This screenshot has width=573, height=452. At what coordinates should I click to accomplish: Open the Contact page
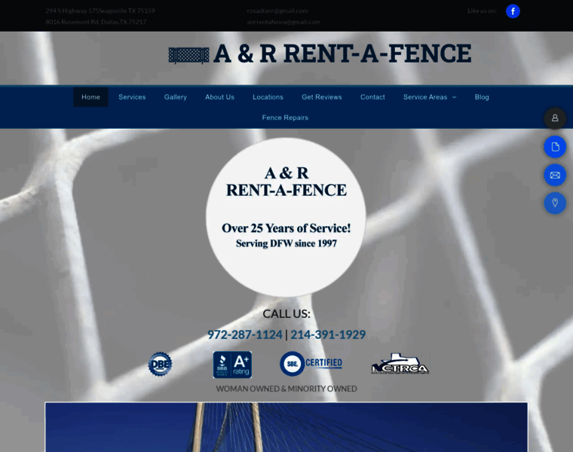coord(372,97)
